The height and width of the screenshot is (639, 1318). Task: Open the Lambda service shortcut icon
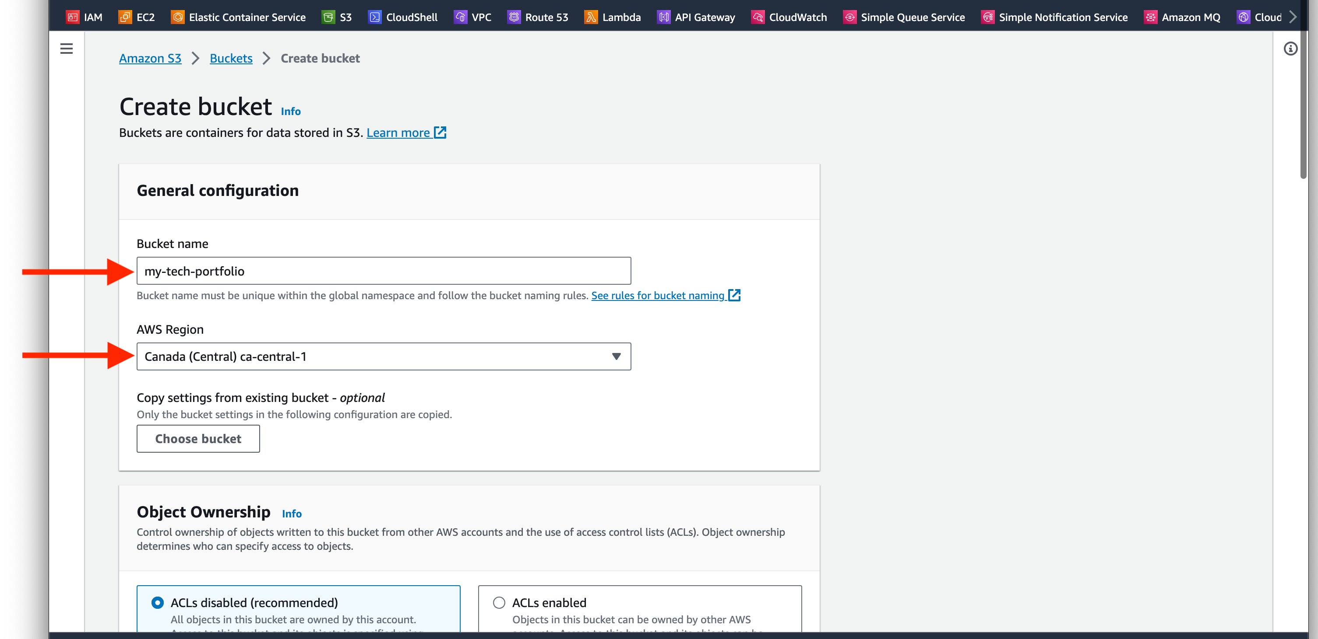point(591,17)
